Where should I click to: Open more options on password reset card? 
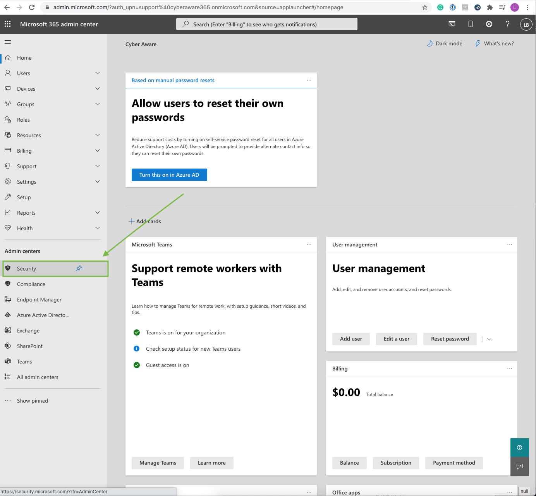click(309, 80)
